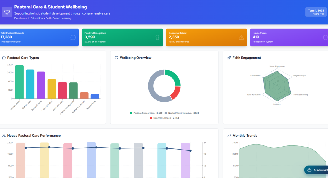The width and height of the screenshot is (328, 178).
Task: Click the purple Pastoral Notes bar
Action: 41,85
